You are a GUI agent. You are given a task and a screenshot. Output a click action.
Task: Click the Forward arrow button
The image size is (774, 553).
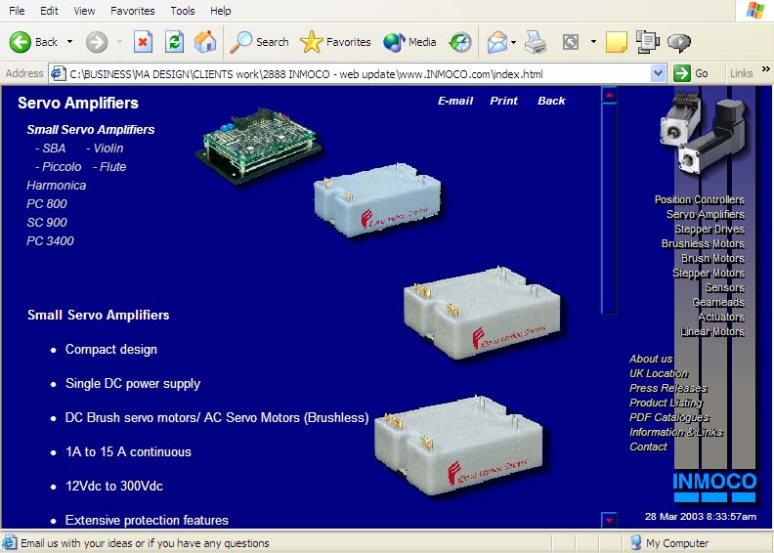click(97, 42)
